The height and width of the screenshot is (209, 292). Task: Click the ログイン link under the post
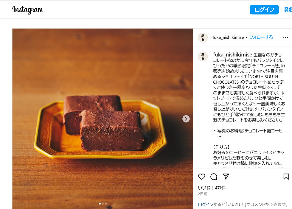[x=206, y=205]
